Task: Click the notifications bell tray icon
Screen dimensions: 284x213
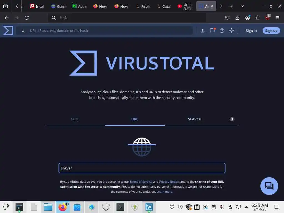Action: tap(172, 207)
